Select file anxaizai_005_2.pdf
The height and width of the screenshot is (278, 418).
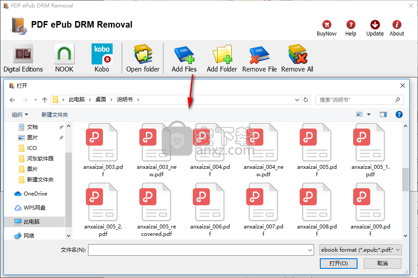point(103,210)
